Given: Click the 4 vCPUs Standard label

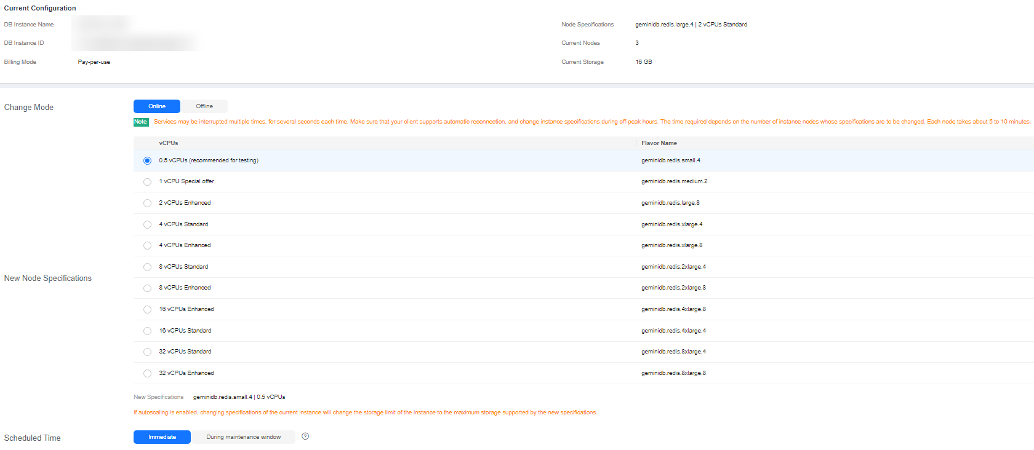Looking at the screenshot, I should [183, 224].
